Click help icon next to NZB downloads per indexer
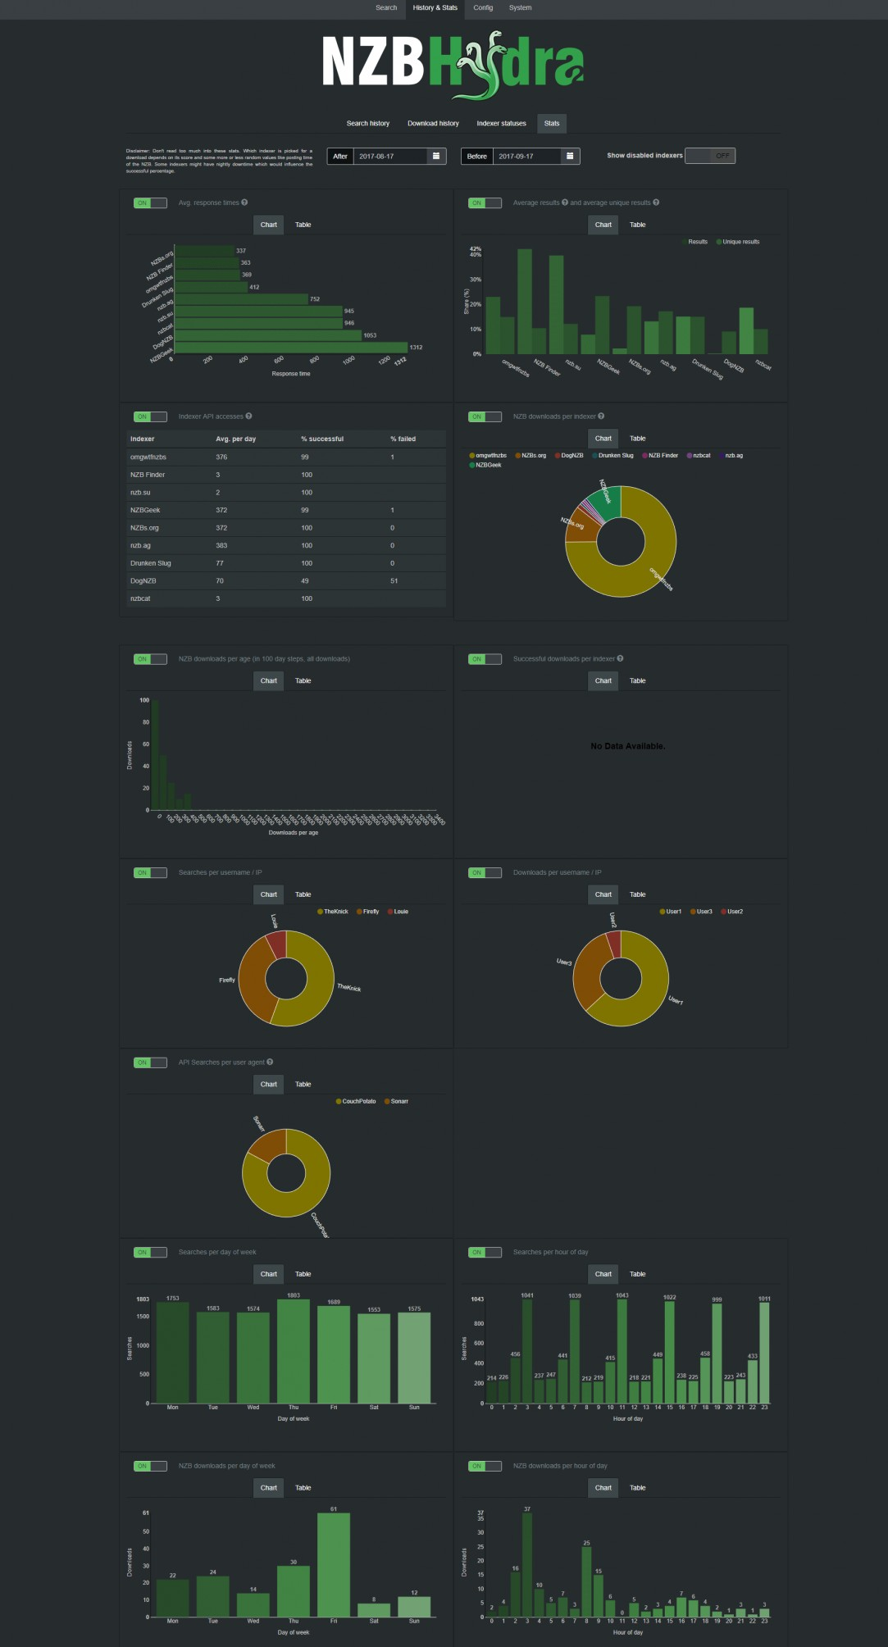Image resolution: width=888 pixels, height=1647 pixels. (x=601, y=416)
